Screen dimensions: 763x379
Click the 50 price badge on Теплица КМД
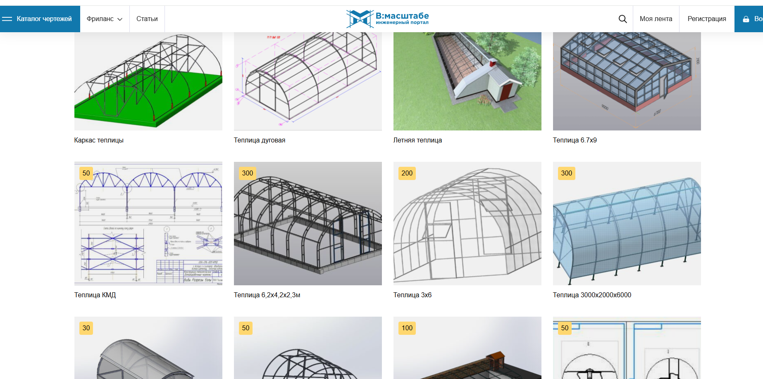pos(86,173)
